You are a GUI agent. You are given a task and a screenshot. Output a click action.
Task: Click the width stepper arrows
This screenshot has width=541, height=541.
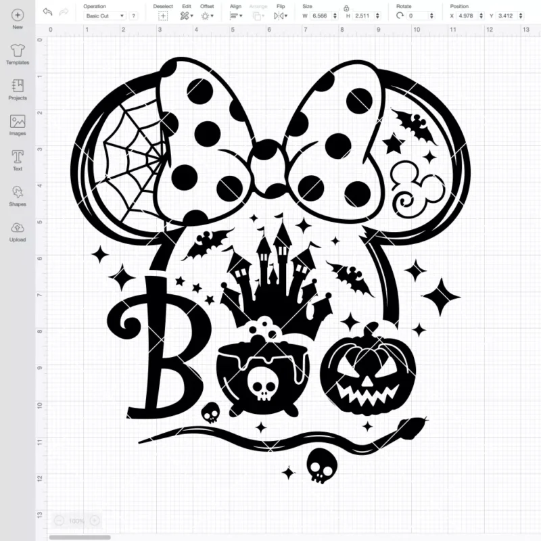pos(335,16)
